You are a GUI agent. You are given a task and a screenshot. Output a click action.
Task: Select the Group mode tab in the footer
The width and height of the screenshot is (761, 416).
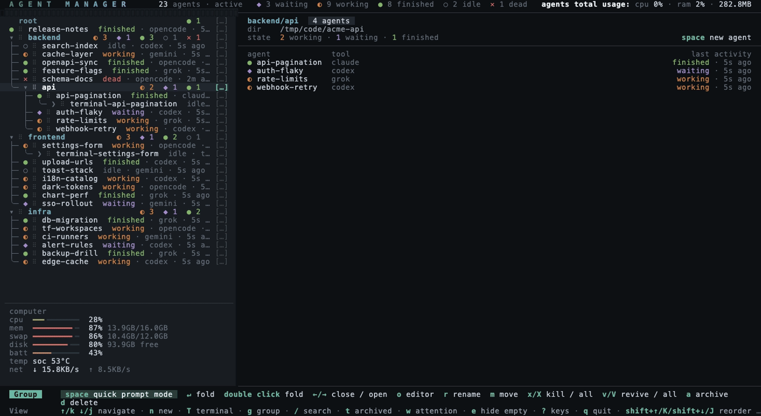tap(25, 394)
